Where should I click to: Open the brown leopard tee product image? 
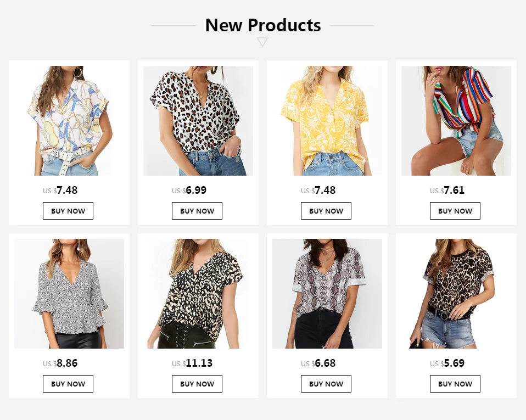pos(456,294)
